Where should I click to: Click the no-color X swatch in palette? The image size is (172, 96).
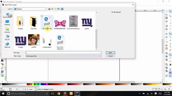(1, 84)
